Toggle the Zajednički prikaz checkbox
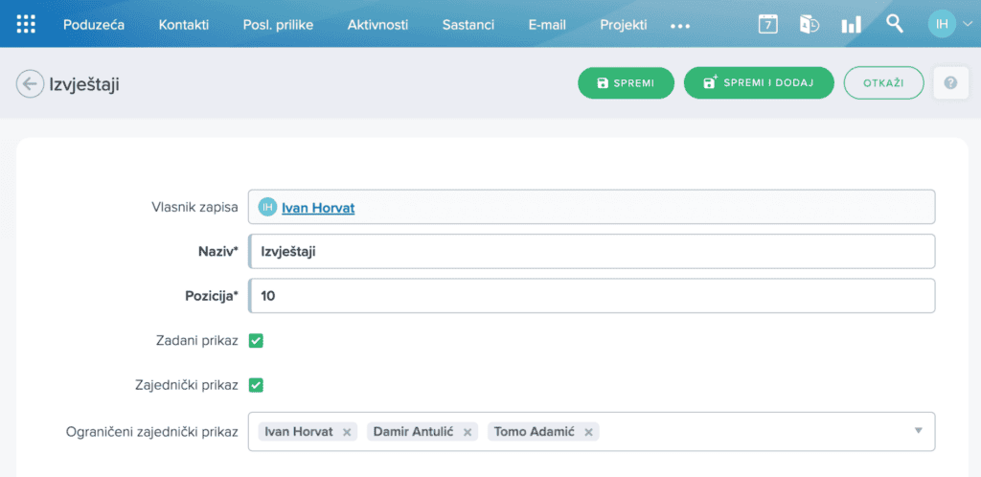The height and width of the screenshot is (477, 981). click(x=256, y=385)
